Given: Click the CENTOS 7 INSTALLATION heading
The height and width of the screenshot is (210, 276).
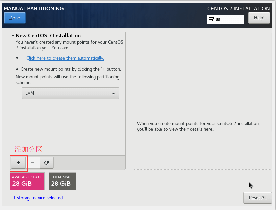Looking at the screenshot, I should pyautogui.click(x=239, y=9).
